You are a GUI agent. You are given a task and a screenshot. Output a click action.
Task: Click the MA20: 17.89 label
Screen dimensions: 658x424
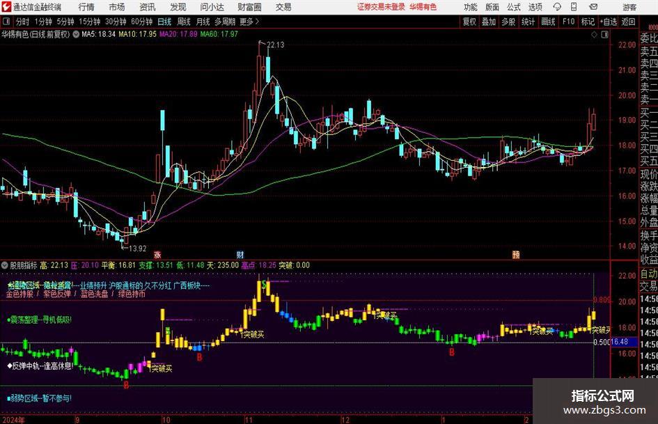click(178, 34)
